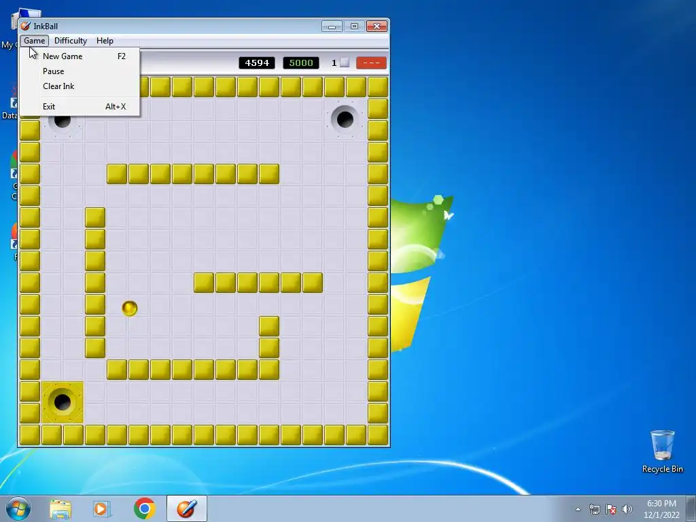
Task: Click the gray ball indicator next to 1
Action: coord(345,63)
